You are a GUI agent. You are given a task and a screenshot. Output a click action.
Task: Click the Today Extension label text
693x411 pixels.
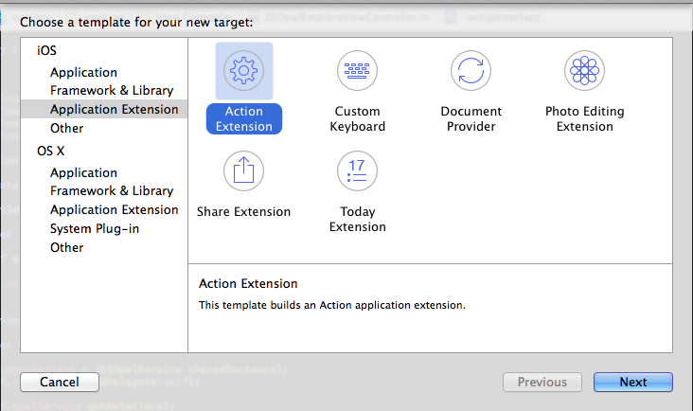pyautogui.click(x=358, y=220)
